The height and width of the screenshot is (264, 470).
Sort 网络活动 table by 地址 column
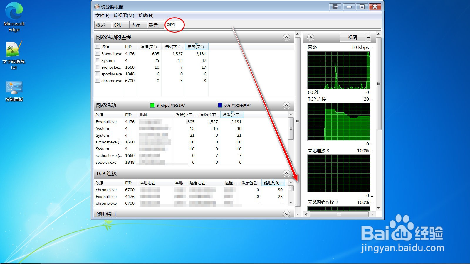pos(155,114)
